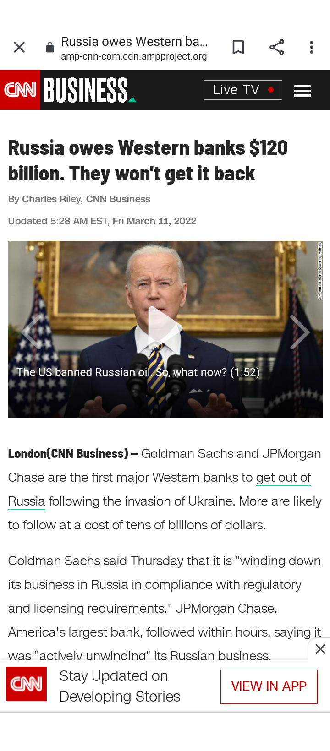Tap the article headline about Russia's debt
330x751 pixels.
point(148,161)
